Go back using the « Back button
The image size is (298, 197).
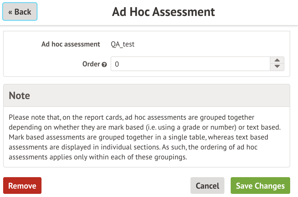click(20, 12)
